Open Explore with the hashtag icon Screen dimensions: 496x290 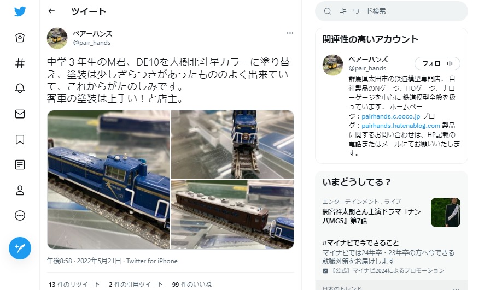click(20, 63)
